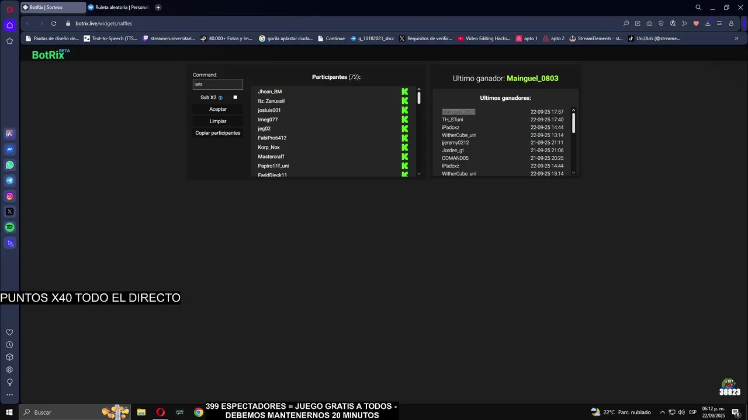This screenshot has height=420, width=748.
Task: Switch to the BotRix | Sorteos tab
Action: [x=53, y=8]
